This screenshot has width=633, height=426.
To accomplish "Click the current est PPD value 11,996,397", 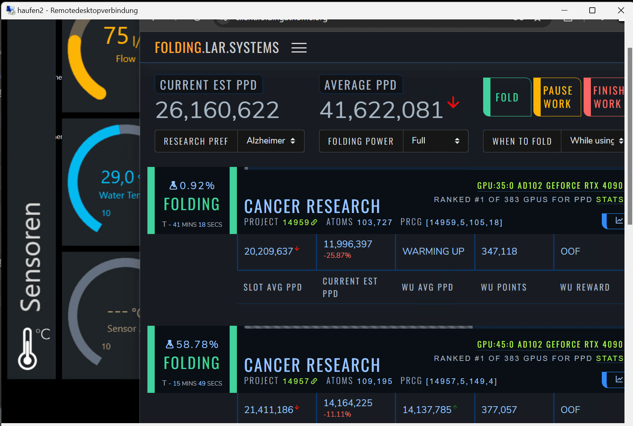I will 348,244.
